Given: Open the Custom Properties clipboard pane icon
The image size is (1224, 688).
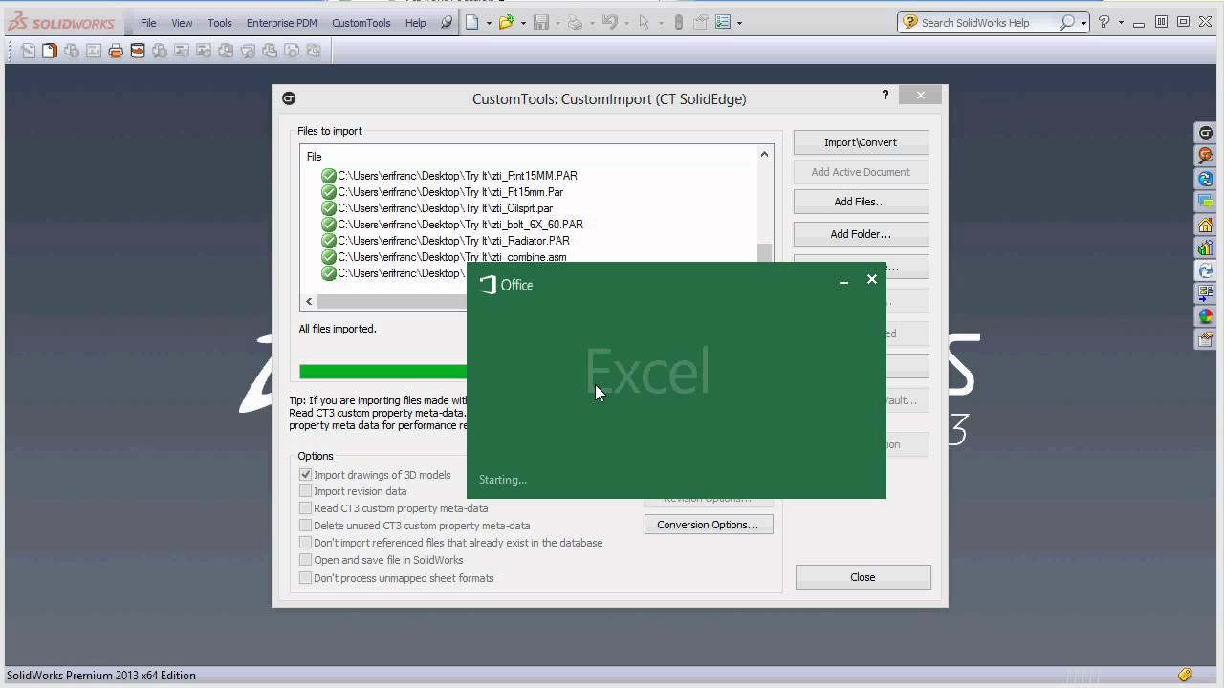Looking at the screenshot, I should pyautogui.click(x=1206, y=339).
